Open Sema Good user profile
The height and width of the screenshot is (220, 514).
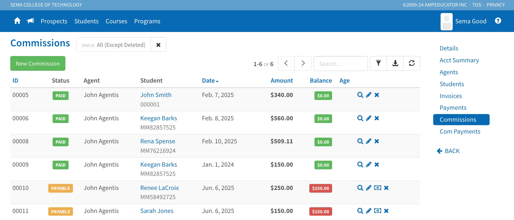point(464,21)
